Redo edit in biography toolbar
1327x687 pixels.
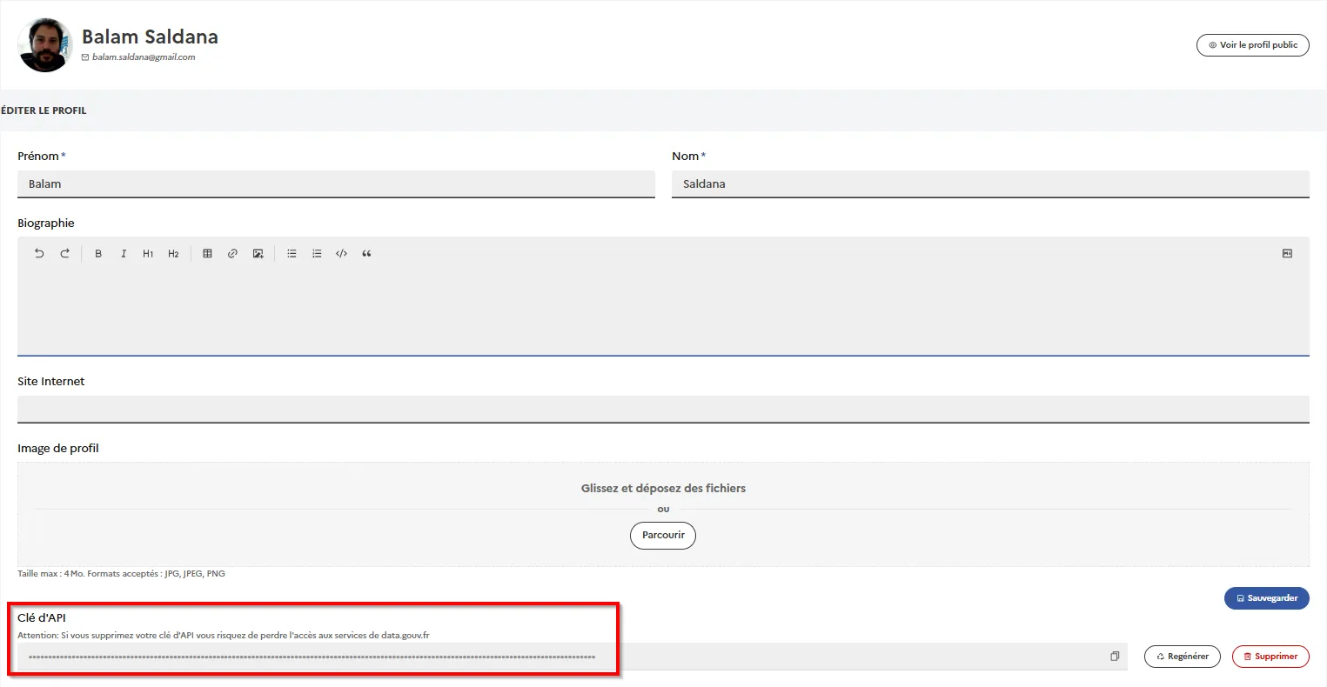(64, 254)
